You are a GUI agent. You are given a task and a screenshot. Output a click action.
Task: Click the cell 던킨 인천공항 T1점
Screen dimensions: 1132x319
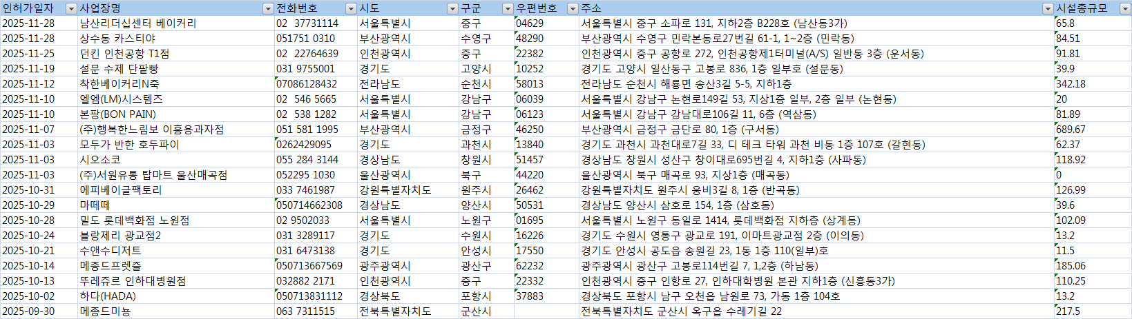pos(176,54)
